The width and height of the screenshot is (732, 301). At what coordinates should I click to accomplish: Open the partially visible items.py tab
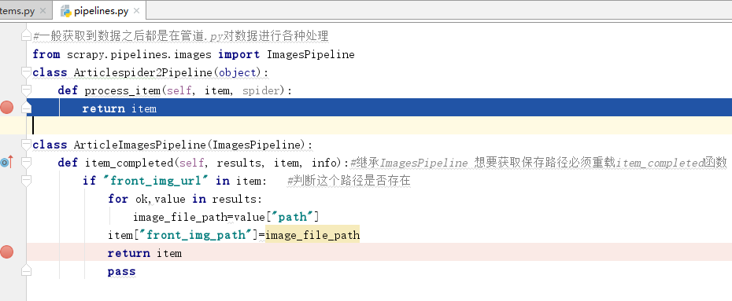[17, 10]
